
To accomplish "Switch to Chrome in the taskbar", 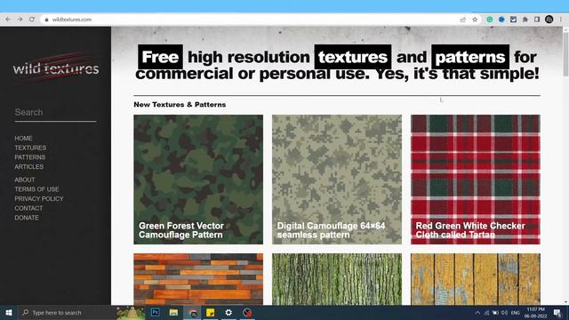I will click(x=192, y=312).
